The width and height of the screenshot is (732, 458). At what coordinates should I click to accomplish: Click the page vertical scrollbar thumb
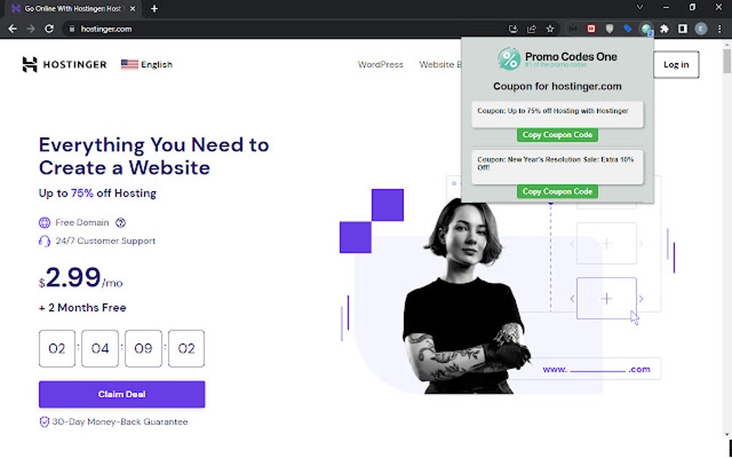[727, 61]
